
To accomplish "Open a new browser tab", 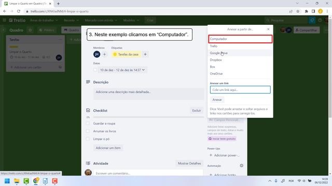I will tap(58, 4).
